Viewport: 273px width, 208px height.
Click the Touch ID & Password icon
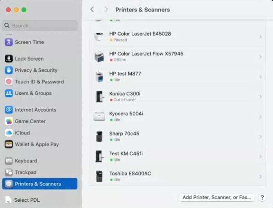coord(9,82)
